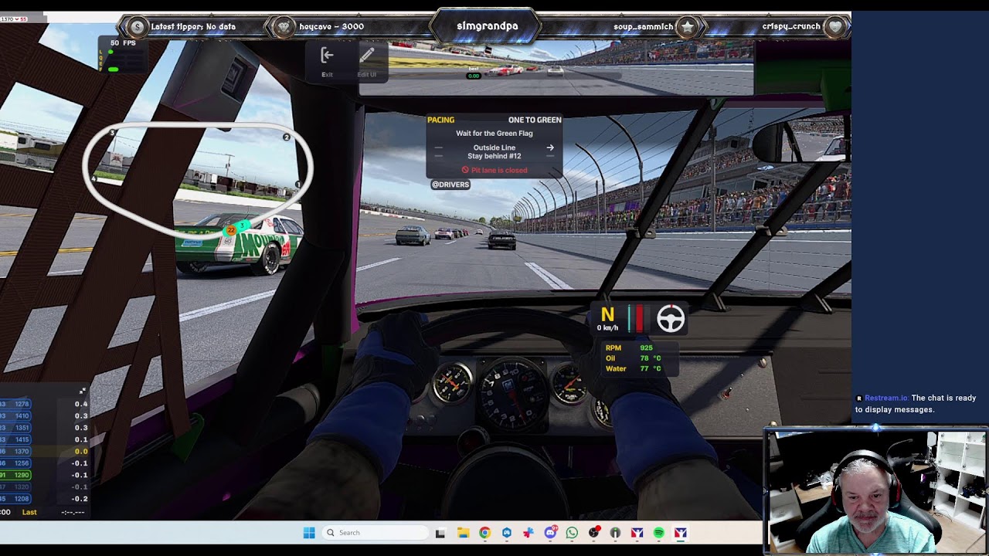This screenshot has width=989, height=556.
Task: Open the OBS icon with red dot
Action: coord(593,533)
